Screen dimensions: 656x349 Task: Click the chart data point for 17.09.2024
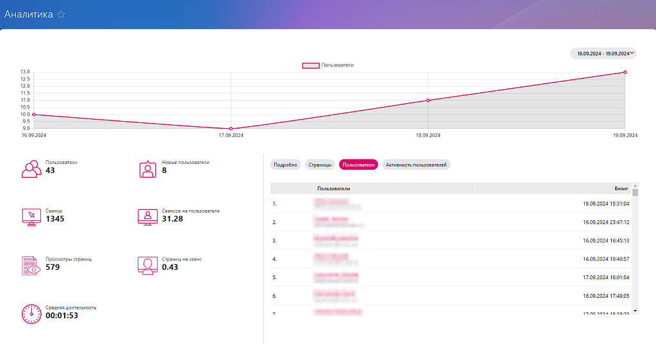coord(231,129)
